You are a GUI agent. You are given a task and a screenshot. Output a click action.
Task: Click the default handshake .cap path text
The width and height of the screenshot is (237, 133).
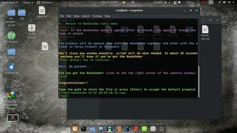93,93
